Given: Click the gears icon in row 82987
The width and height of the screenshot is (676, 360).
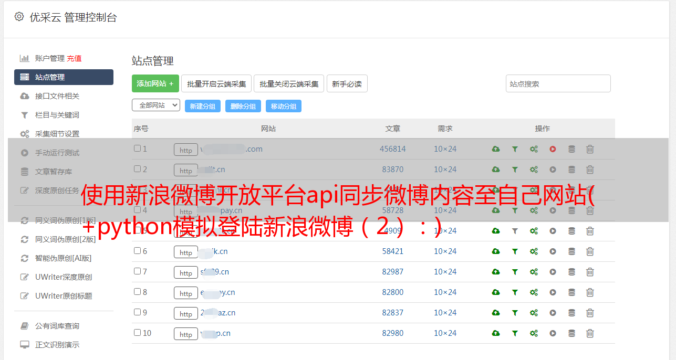Looking at the screenshot, I should [534, 272].
